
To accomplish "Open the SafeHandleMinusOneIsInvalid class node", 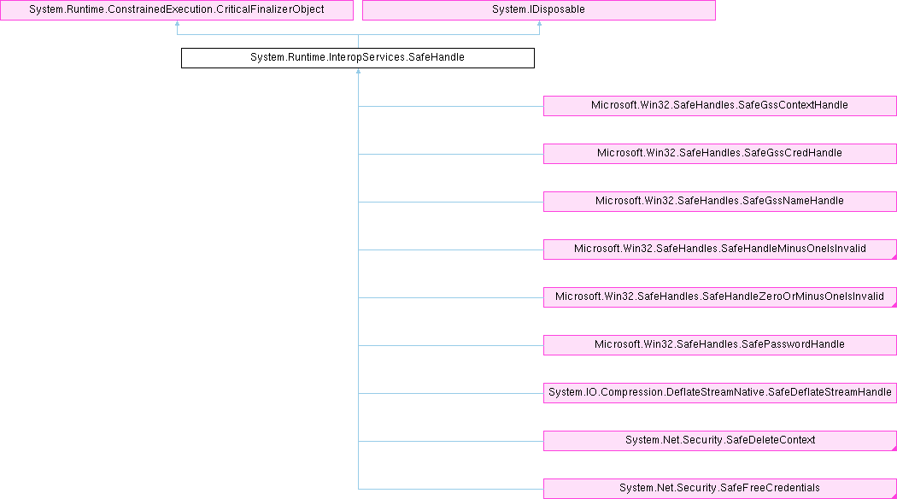I will (719, 249).
